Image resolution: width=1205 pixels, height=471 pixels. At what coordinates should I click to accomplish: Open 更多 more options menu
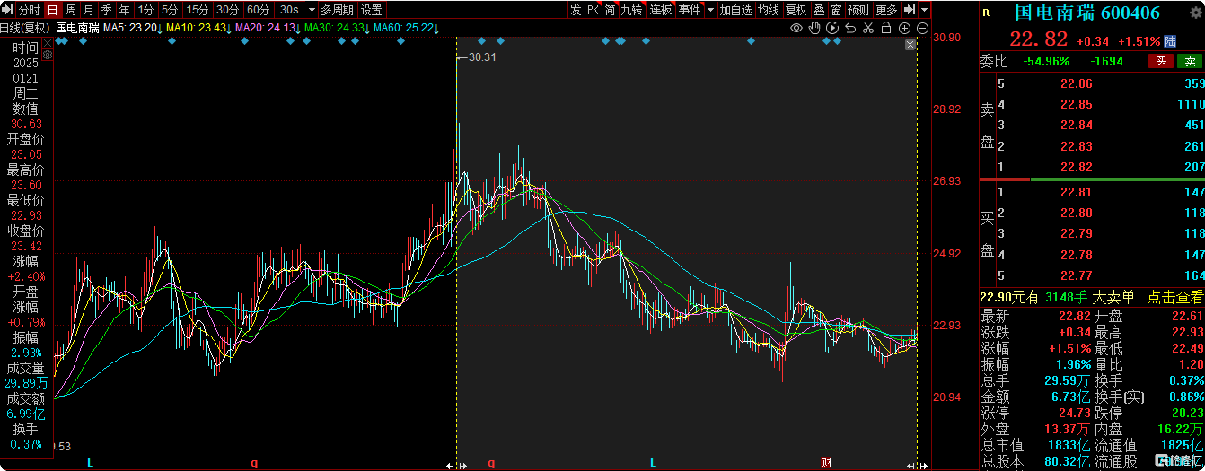point(886,10)
